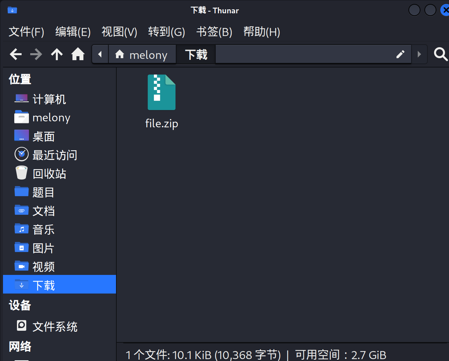Open 文件系统 under 设备
The image size is (449, 361).
(55, 327)
